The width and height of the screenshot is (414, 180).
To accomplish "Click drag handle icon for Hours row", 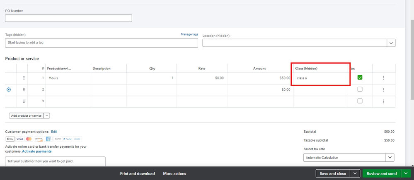I will click(24, 78).
